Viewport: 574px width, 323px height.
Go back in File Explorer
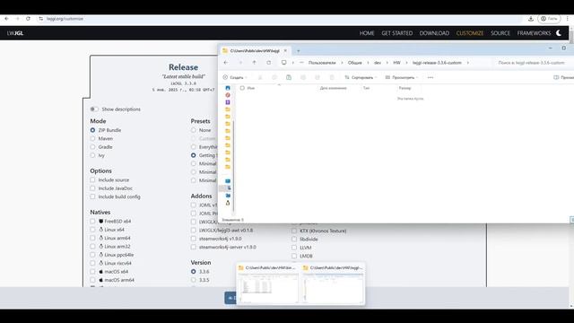pyautogui.click(x=226, y=63)
